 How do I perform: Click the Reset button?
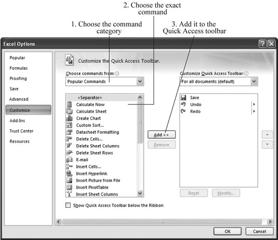pyautogui.click(x=194, y=193)
